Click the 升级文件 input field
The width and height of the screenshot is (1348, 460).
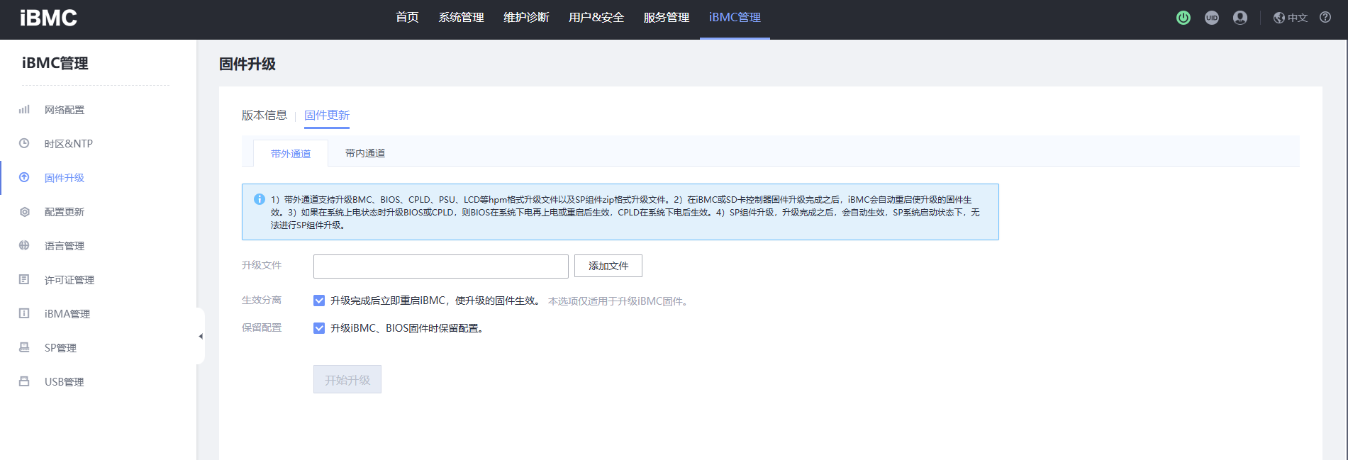pos(440,267)
